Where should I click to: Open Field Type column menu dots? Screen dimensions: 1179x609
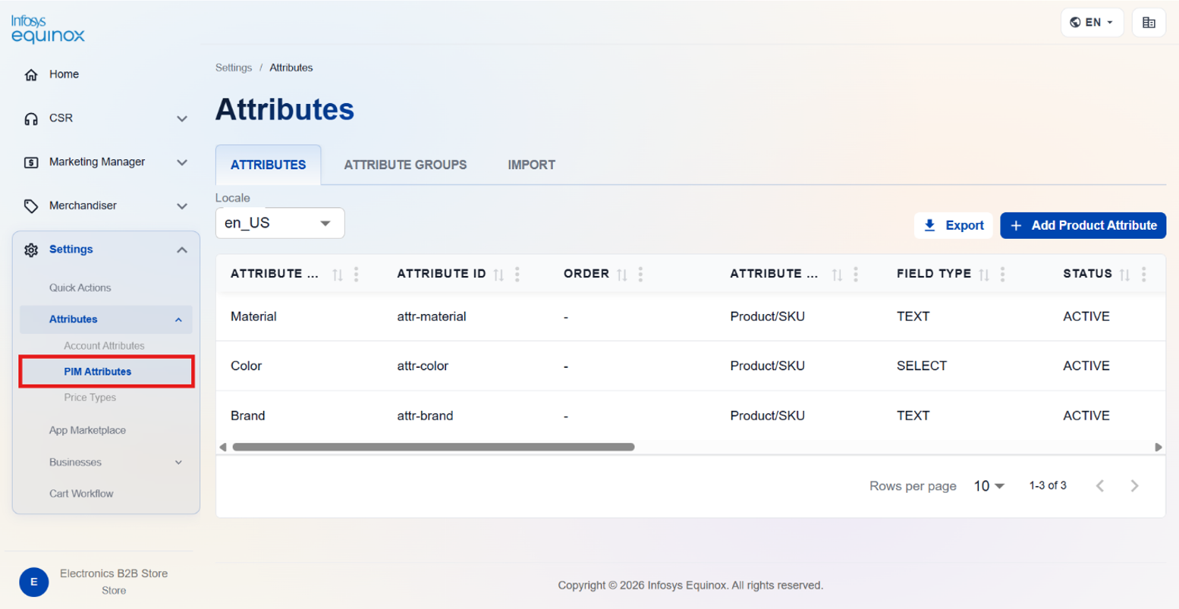[x=1003, y=274]
